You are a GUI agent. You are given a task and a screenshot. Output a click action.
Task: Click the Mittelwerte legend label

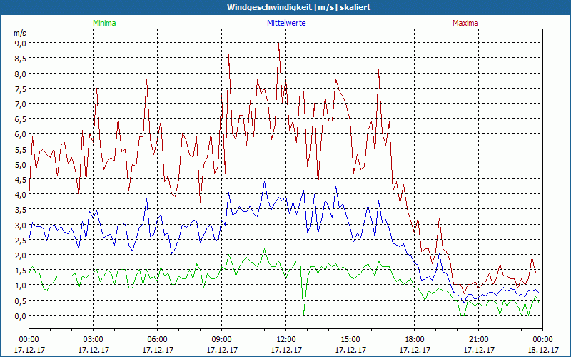click(x=286, y=23)
